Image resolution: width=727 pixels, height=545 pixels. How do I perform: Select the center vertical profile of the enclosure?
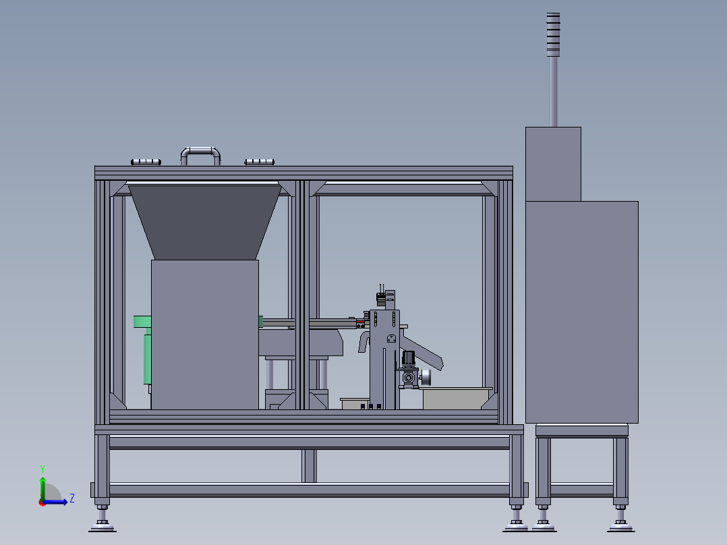[x=302, y=295]
